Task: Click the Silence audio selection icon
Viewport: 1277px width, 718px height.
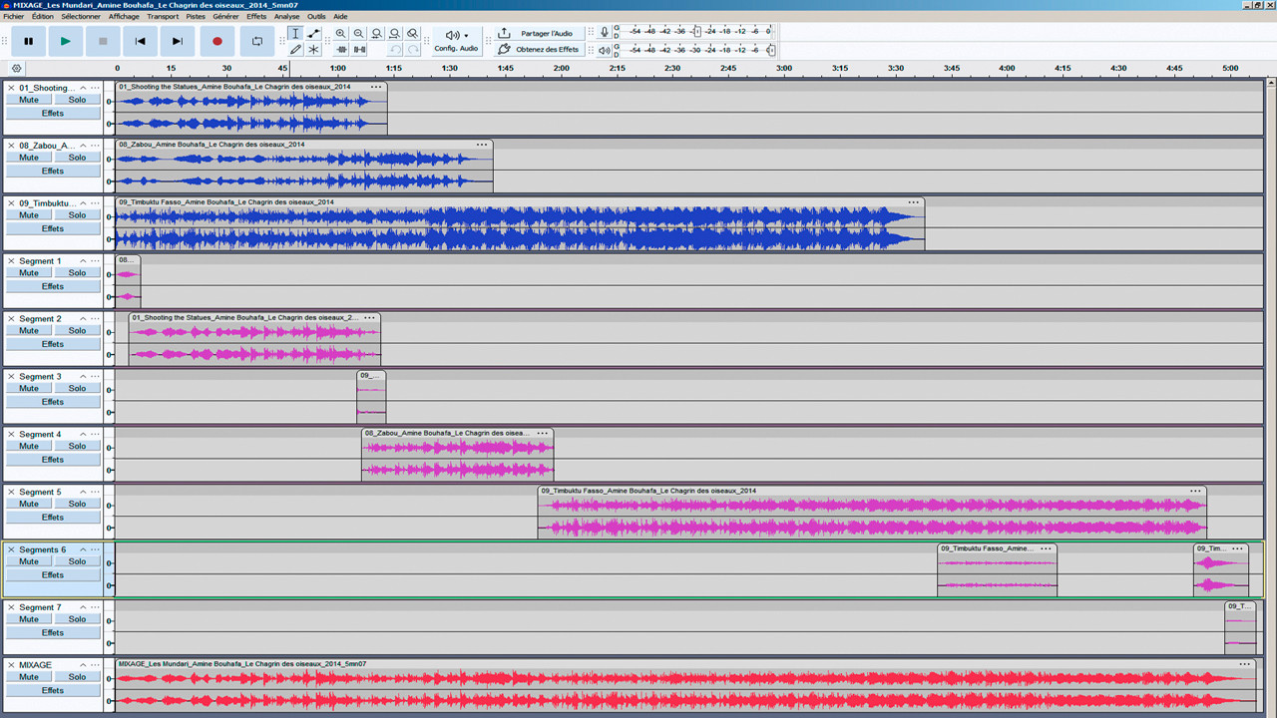Action: pyautogui.click(x=358, y=48)
